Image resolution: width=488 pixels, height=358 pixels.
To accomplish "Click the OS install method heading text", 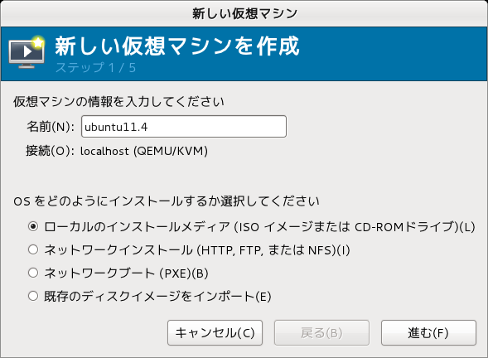I will 167,201.
